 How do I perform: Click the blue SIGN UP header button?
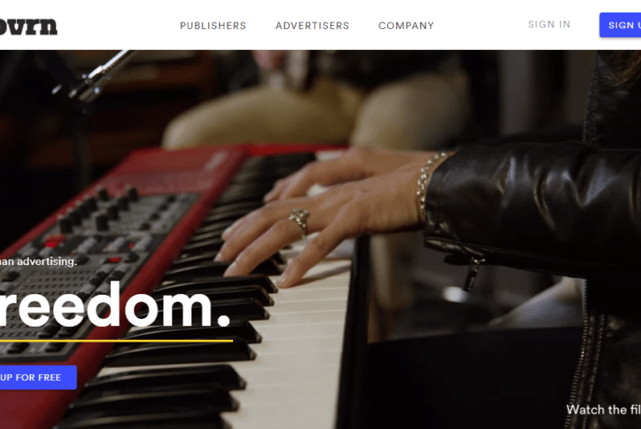click(x=620, y=25)
